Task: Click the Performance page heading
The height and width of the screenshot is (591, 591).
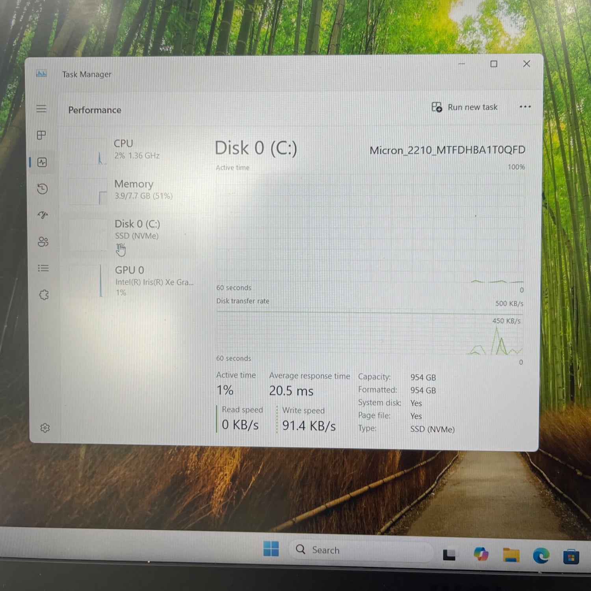Action: (x=95, y=110)
